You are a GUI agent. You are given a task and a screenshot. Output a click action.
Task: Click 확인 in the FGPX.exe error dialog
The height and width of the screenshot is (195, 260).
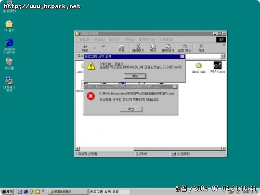coord(131,109)
